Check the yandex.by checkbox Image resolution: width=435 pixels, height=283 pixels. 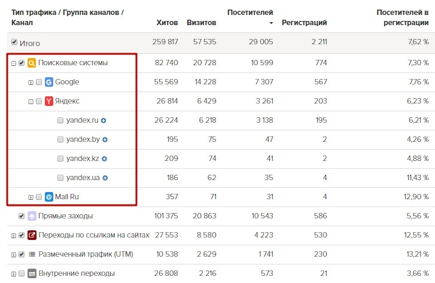(60, 139)
